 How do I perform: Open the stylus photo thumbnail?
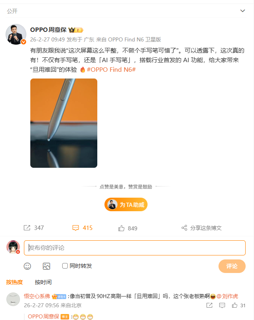click(x=64, y=123)
